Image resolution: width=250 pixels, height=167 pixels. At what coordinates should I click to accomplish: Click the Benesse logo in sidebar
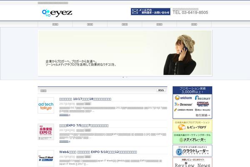click(x=183, y=104)
